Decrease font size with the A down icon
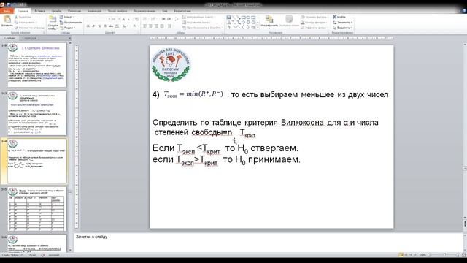 (x=129, y=19)
